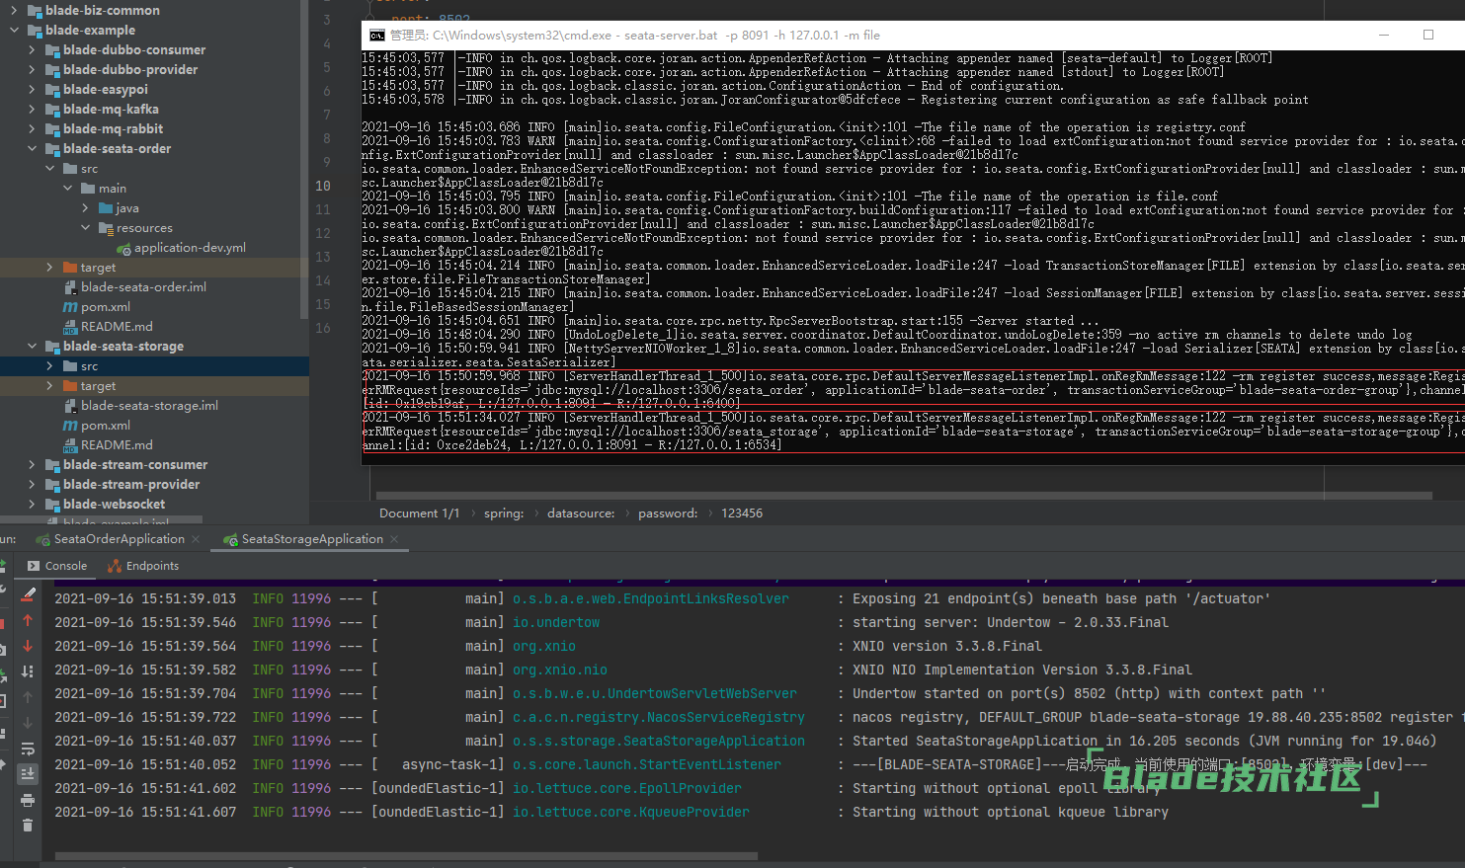Click the Spring icon of SeataStorageApplication tab
Screen dimensions: 1465x868
230,539
